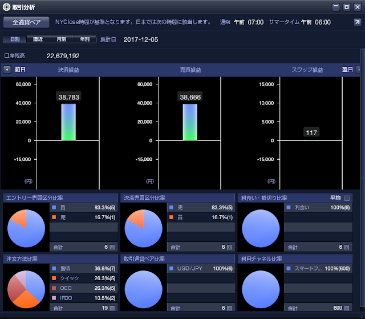Select the 直近 recent tab

[x=38, y=39]
